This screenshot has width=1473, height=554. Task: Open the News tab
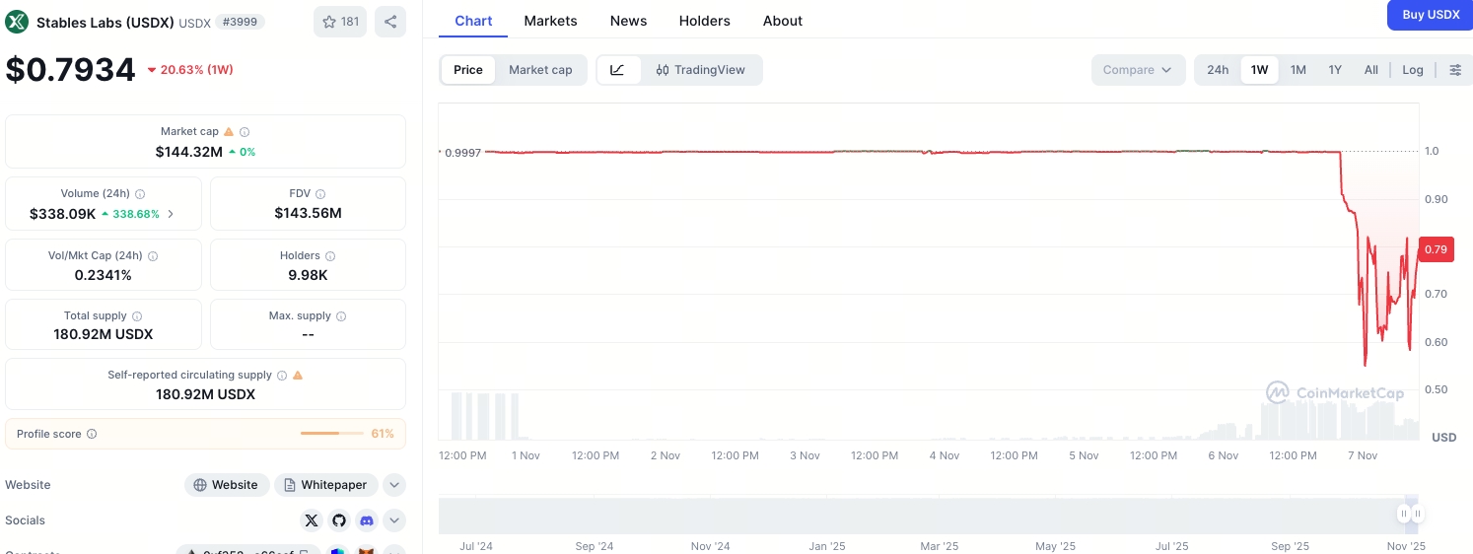pos(629,21)
